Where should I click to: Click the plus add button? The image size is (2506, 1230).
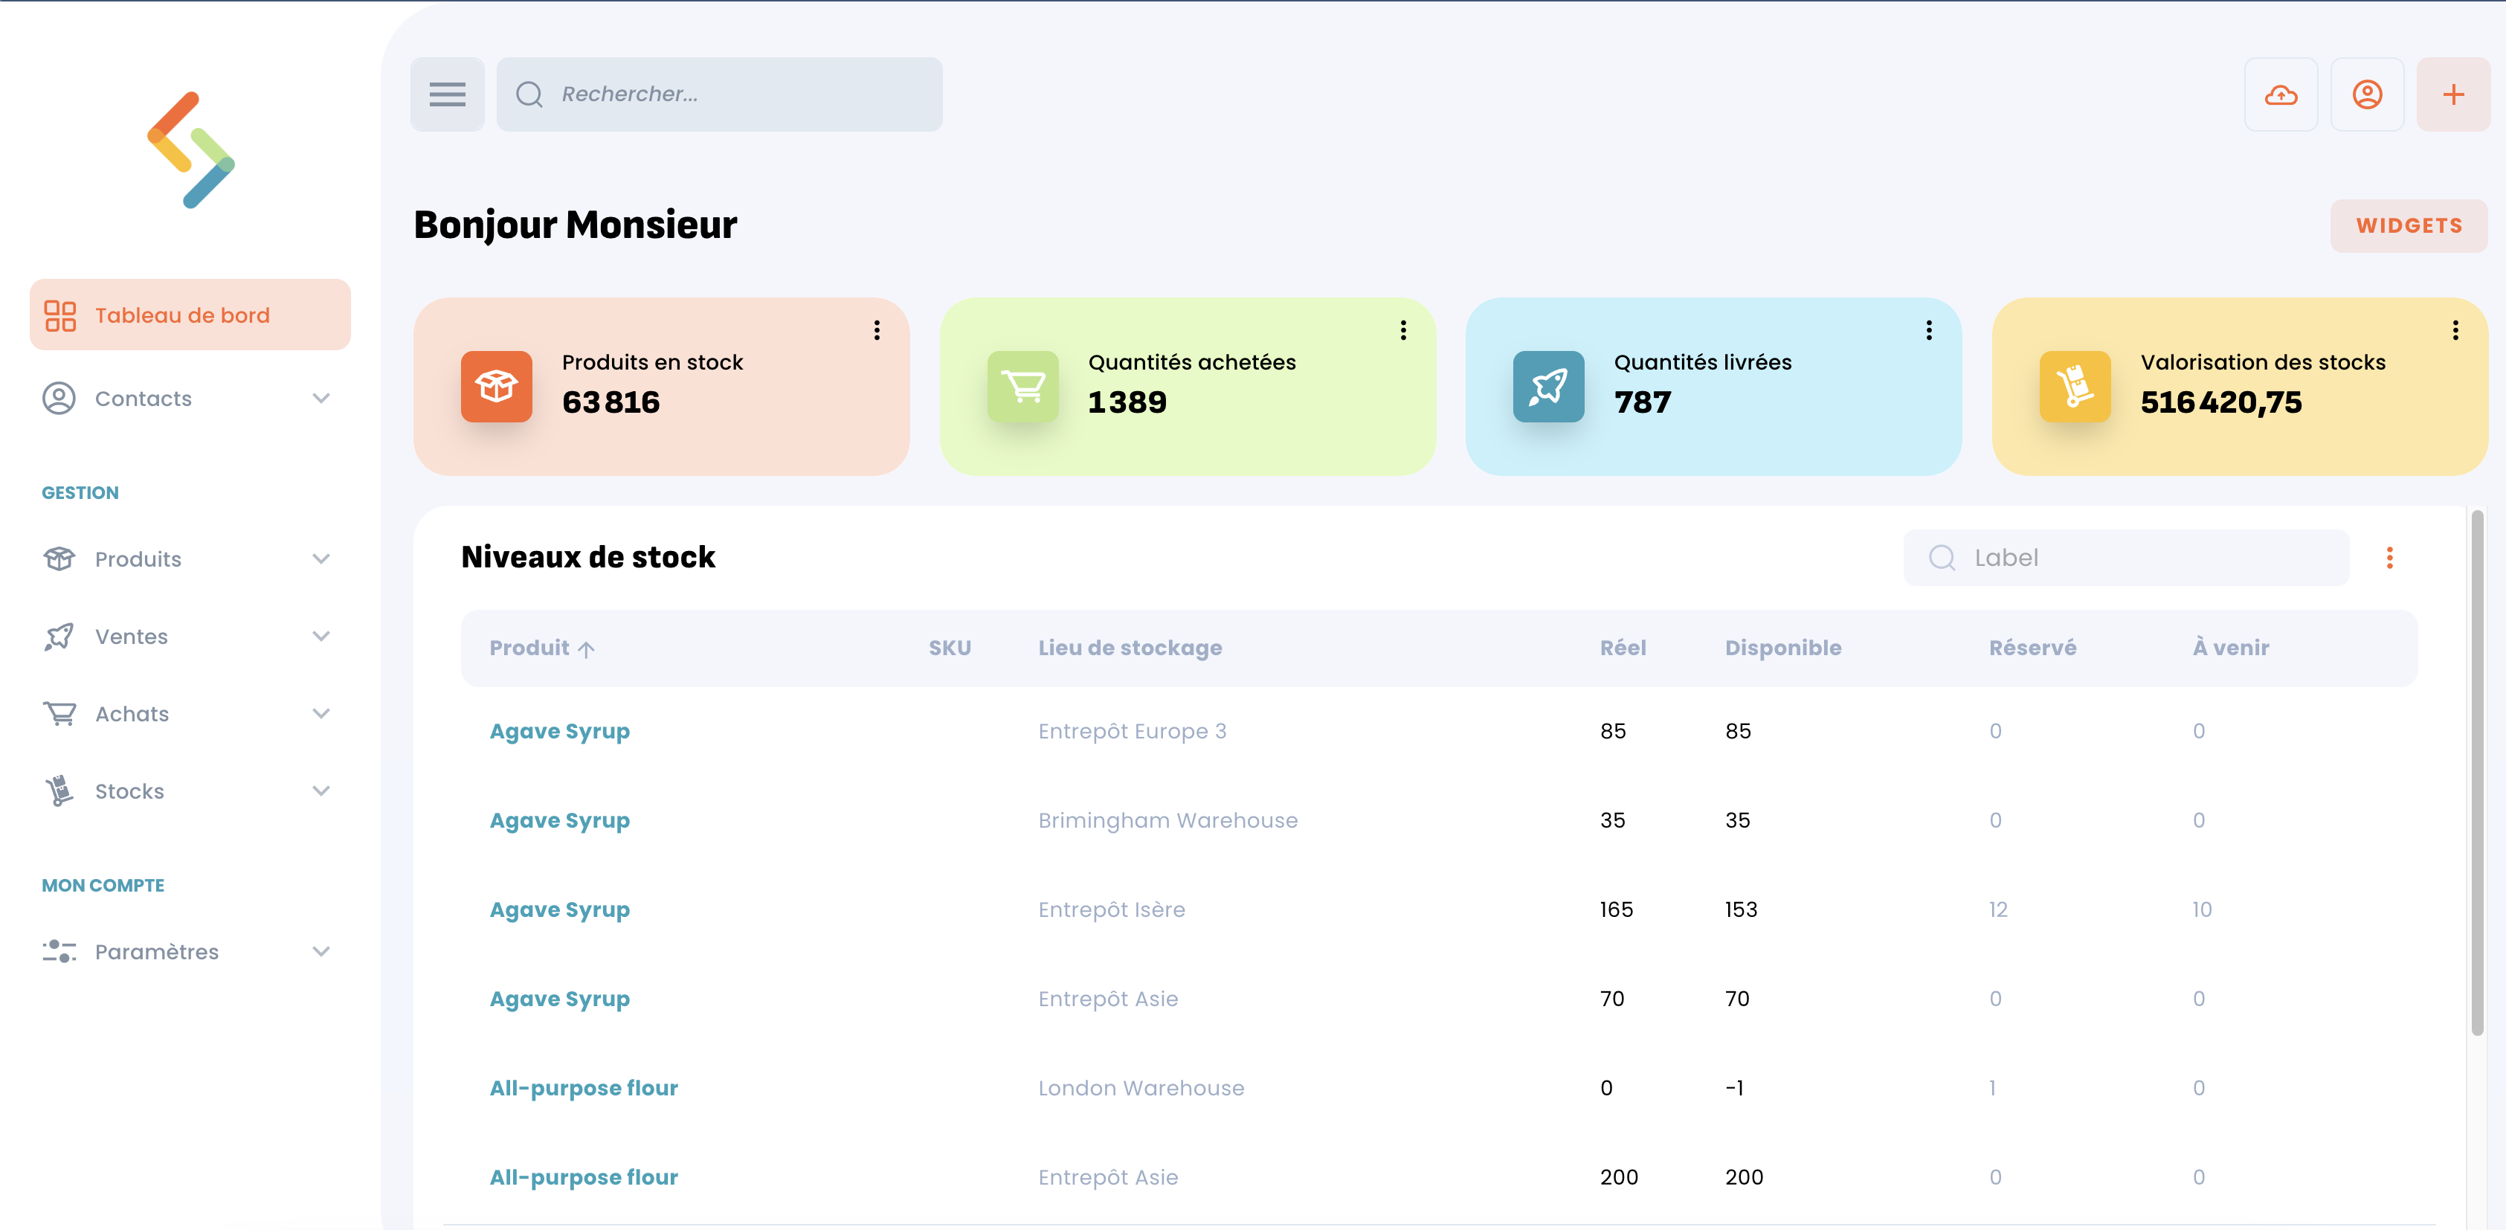(x=2453, y=94)
